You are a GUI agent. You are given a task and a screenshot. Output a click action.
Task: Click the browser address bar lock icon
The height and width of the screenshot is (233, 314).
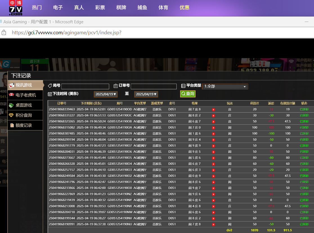pyautogui.click(x=4, y=32)
